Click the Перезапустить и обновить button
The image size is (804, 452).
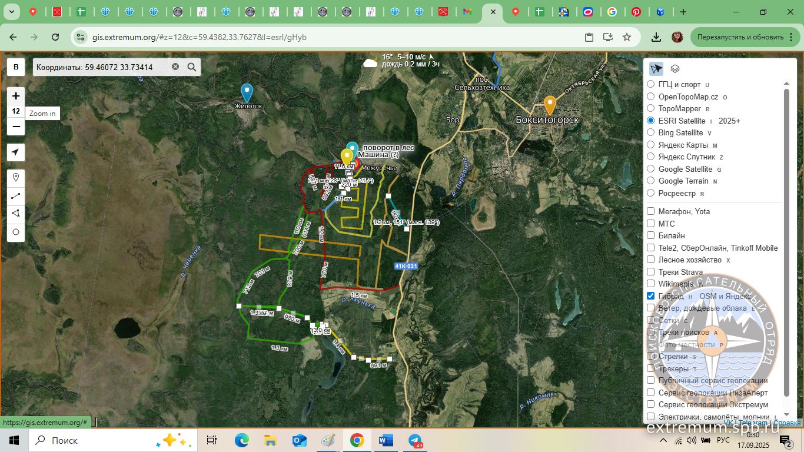(x=740, y=37)
